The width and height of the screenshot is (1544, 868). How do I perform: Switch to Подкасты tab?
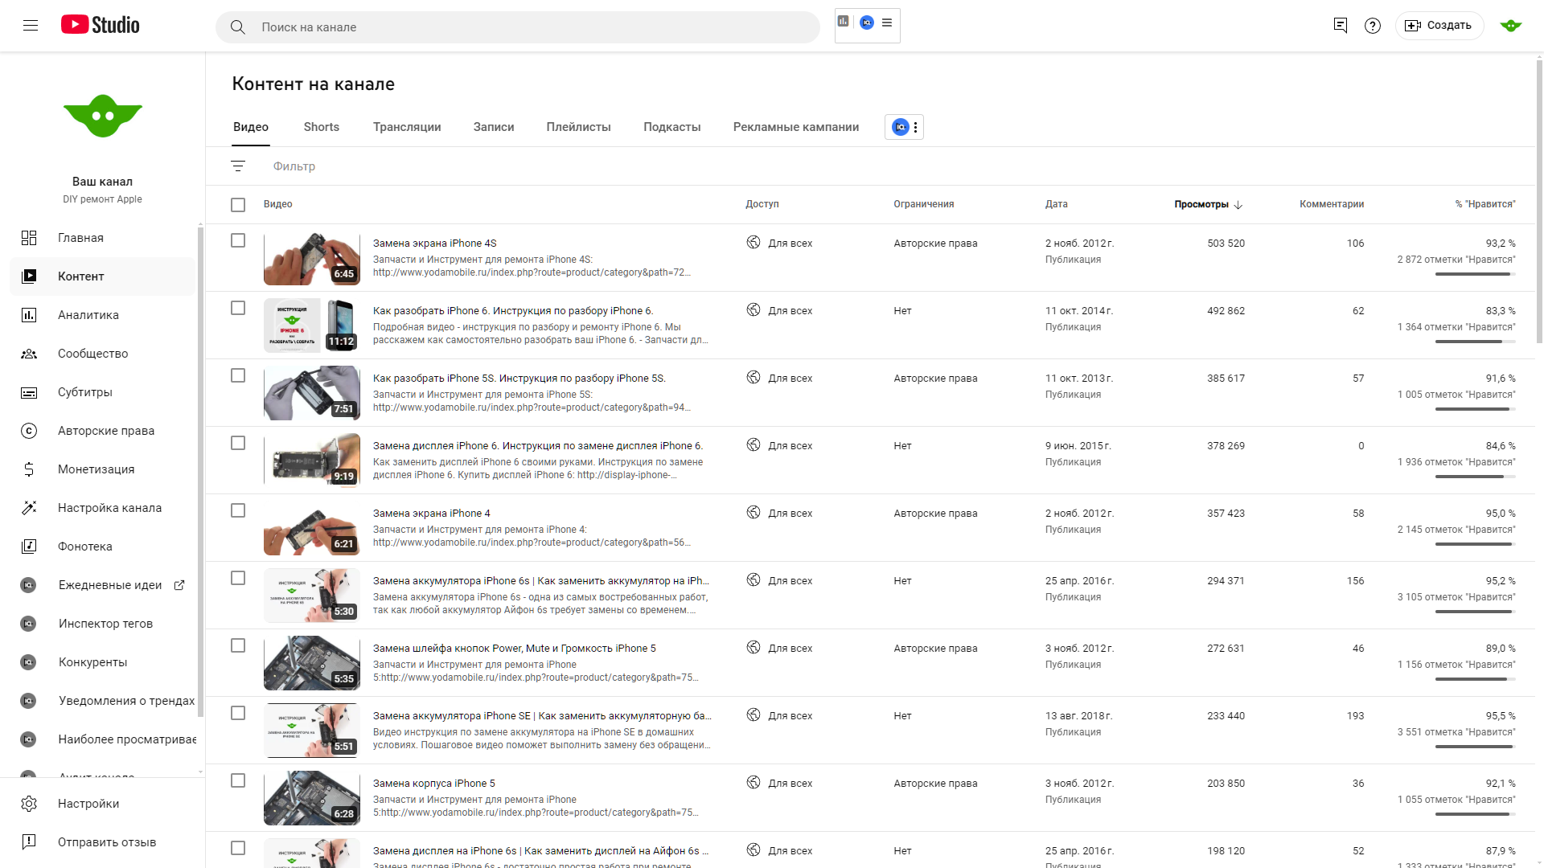[x=672, y=127]
